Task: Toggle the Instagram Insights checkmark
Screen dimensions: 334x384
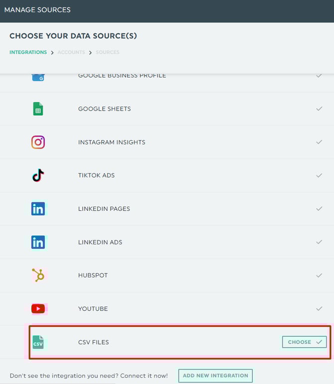Action: click(319, 142)
